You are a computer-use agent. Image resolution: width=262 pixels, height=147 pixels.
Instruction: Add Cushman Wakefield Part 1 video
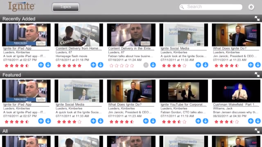tap(251, 121)
